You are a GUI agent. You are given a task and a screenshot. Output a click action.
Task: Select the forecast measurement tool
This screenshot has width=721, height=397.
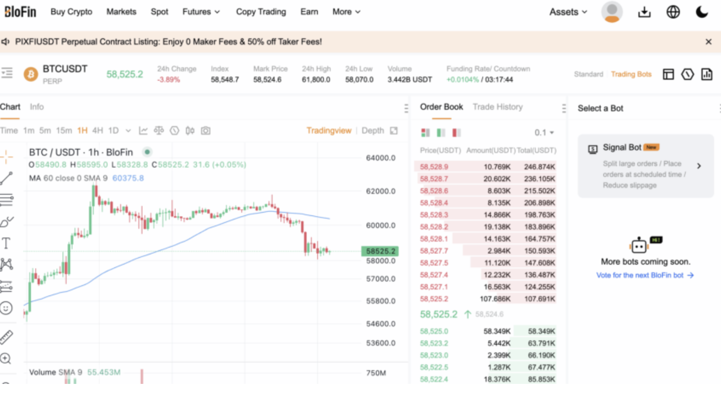(6, 286)
